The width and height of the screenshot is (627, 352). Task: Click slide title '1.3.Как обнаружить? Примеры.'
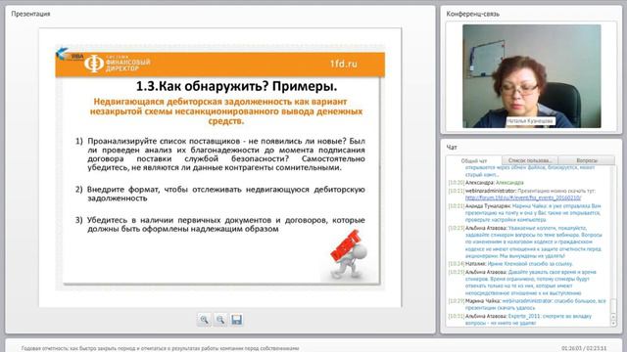[x=236, y=86]
